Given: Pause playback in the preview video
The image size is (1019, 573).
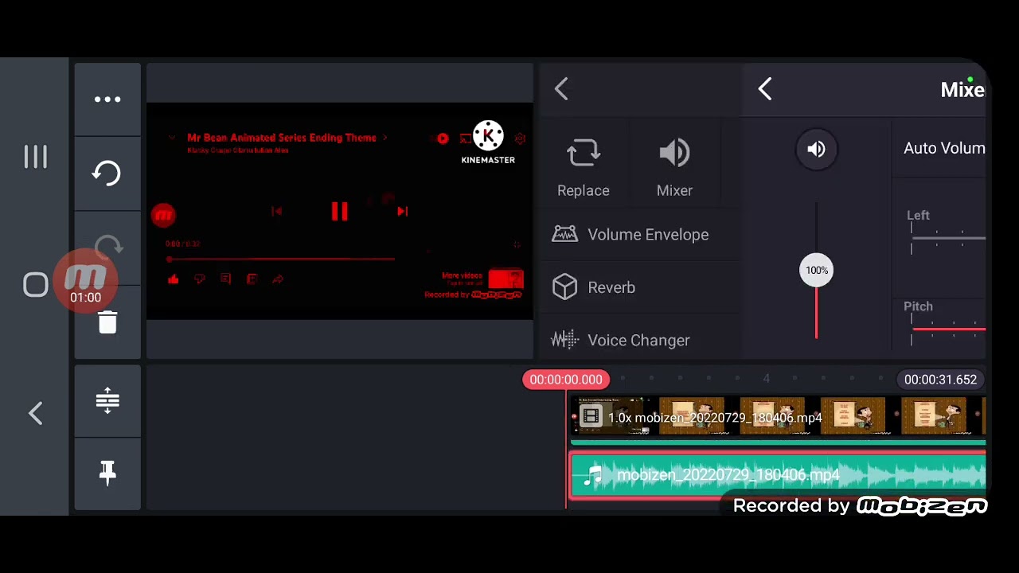Looking at the screenshot, I should pos(339,211).
